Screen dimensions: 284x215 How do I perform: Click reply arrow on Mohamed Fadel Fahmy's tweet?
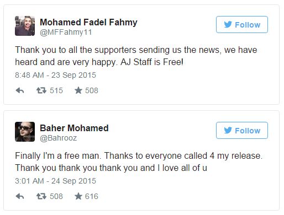[x=20, y=90]
